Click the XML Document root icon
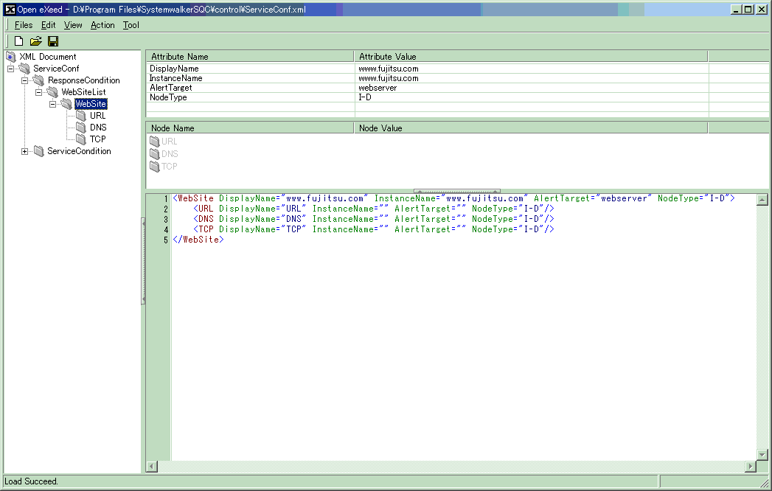 tap(11, 57)
